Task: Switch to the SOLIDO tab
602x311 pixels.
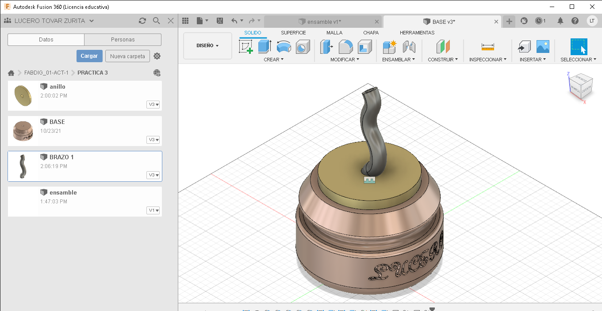Action: coord(253,33)
